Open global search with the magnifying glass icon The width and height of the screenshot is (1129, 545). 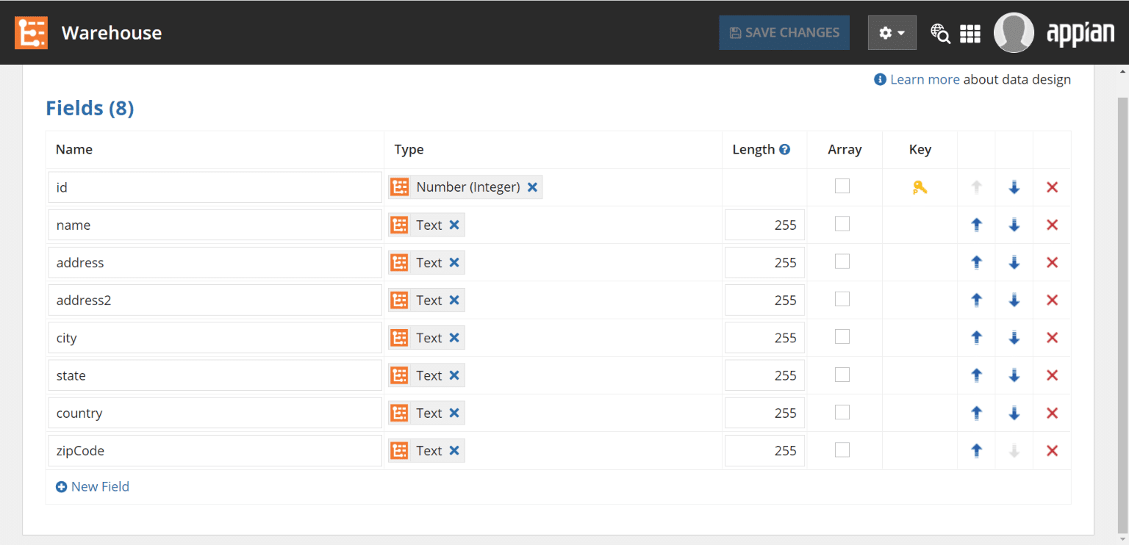(940, 33)
